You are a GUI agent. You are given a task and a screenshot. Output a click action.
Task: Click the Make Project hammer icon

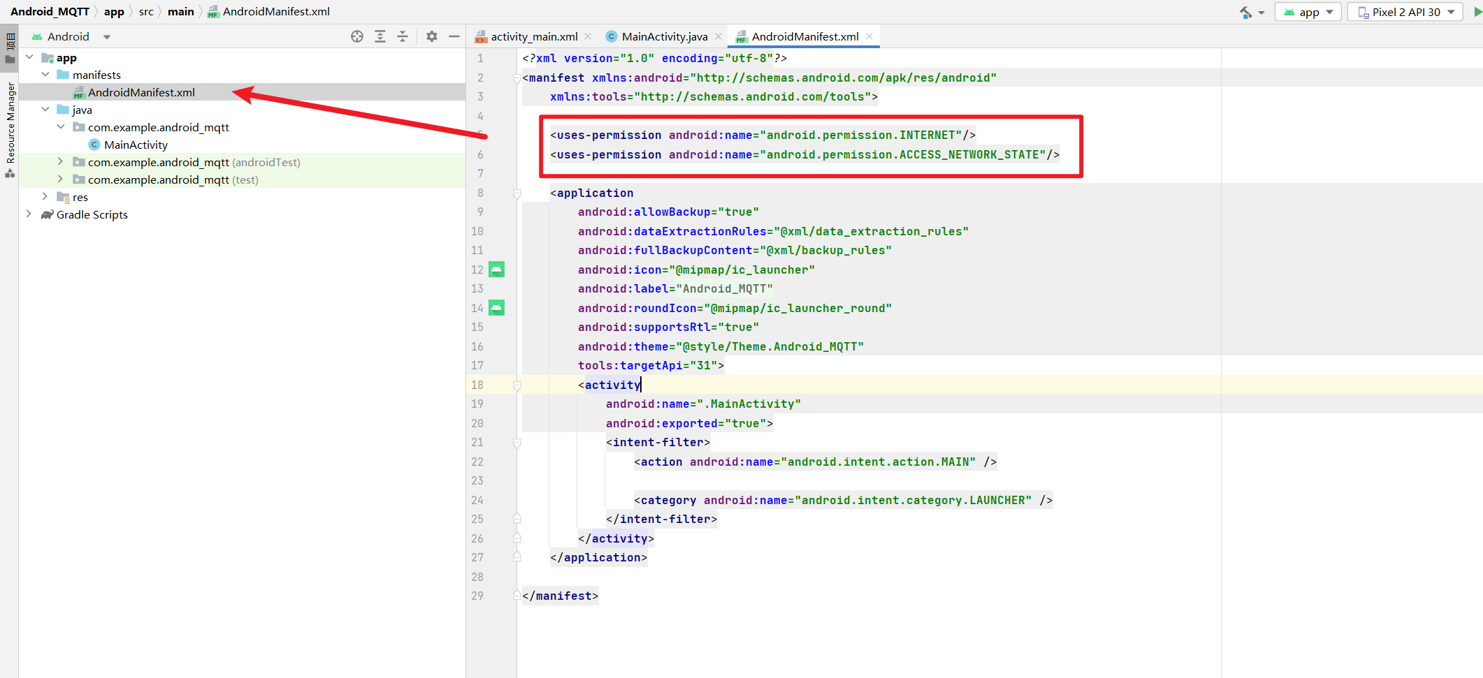(1246, 12)
